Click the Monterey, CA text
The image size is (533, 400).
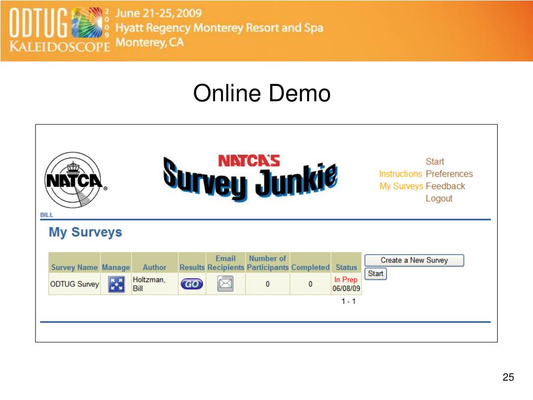(x=149, y=43)
